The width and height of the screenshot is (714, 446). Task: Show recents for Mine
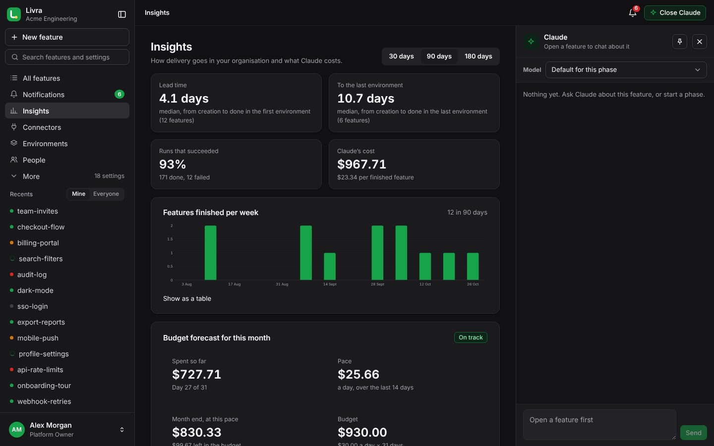tap(78, 194)
